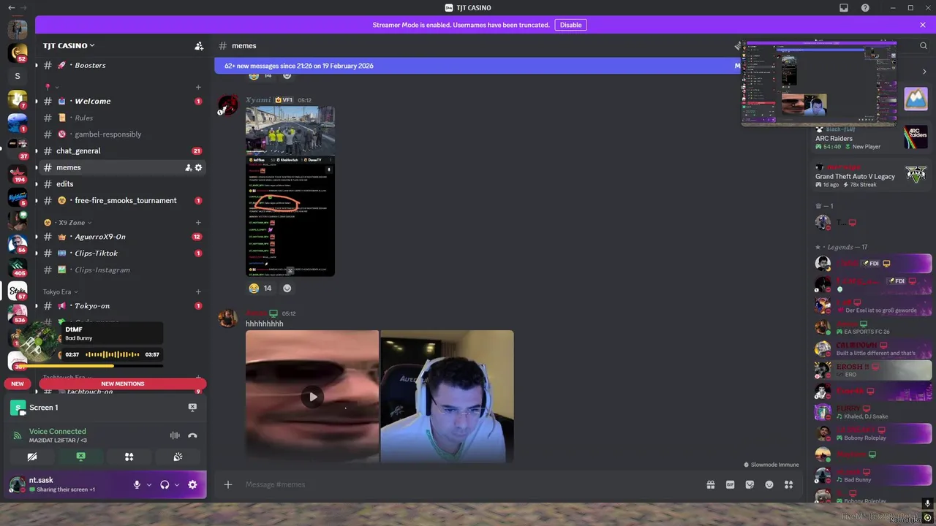Click the laughing emoji reaction with 14
The height and width of the screenshot is (526, 936).
(260, 288)
